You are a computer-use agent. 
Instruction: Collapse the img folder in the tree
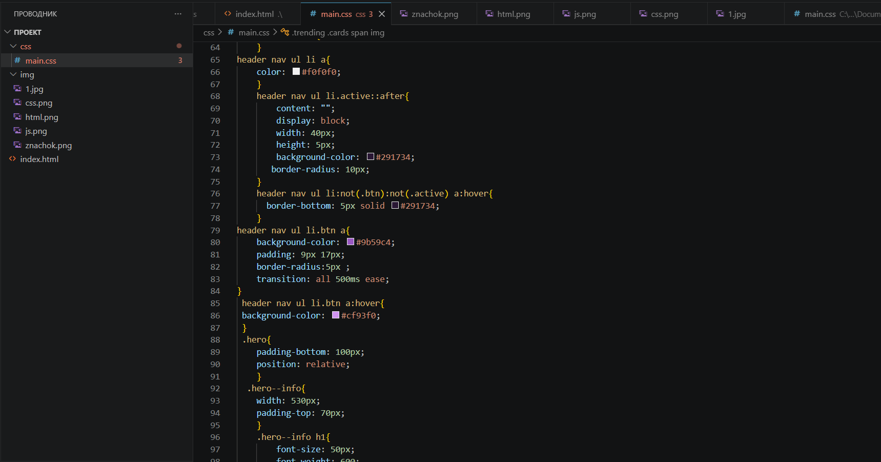coord(13,74)
